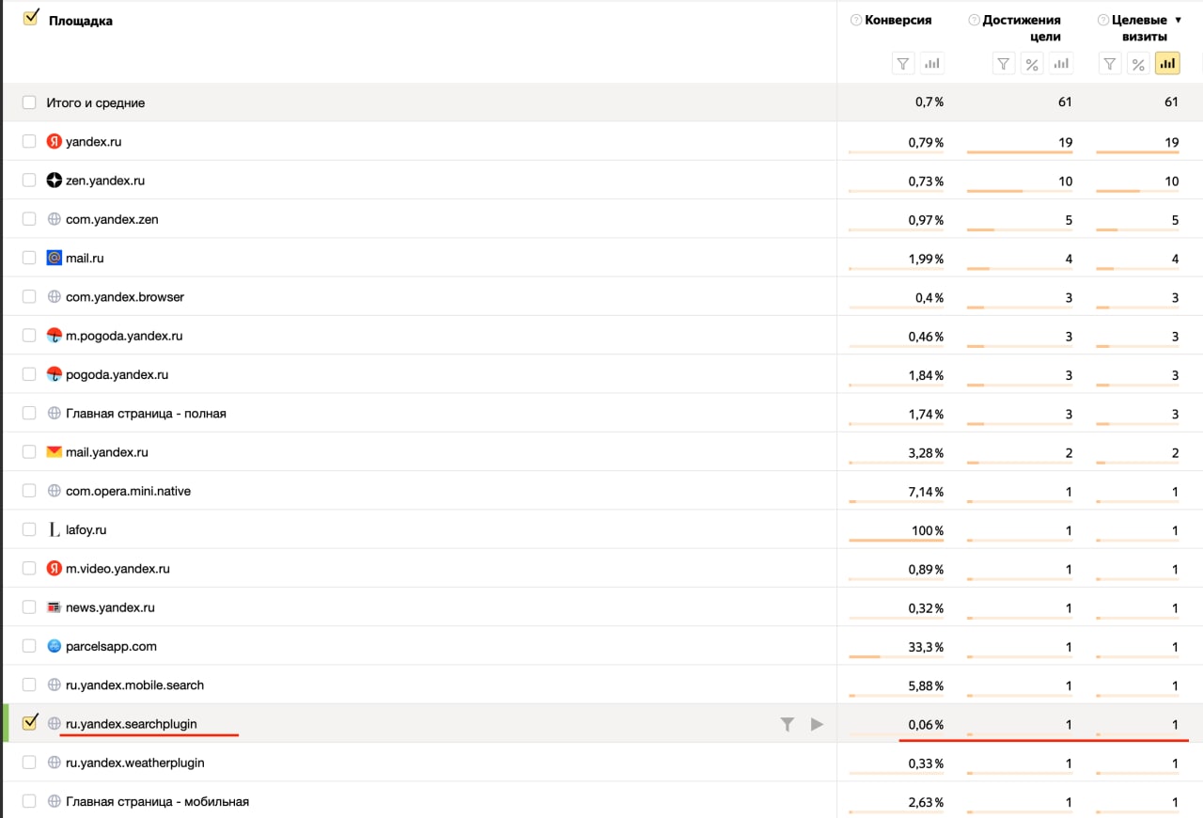Image resolution: width=1203 pixels, height=818 pixels.
Task: Click the 0,79% conversion value for yandex.ru
Action: (x=926, y=143)
